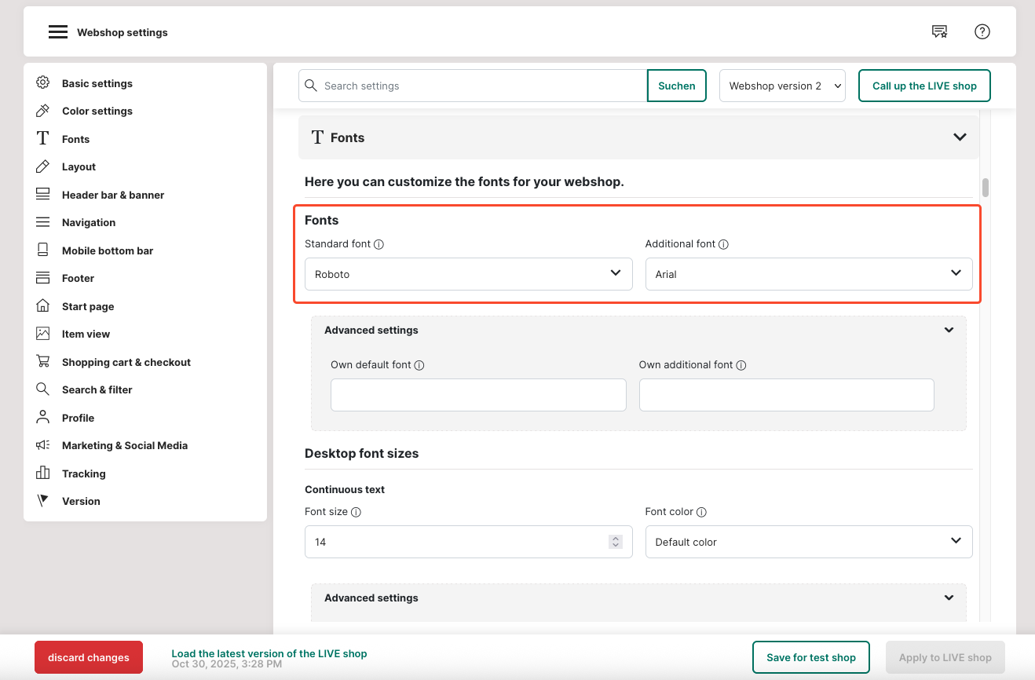Go to Shopping cart & checkout settings

[126, 362]
